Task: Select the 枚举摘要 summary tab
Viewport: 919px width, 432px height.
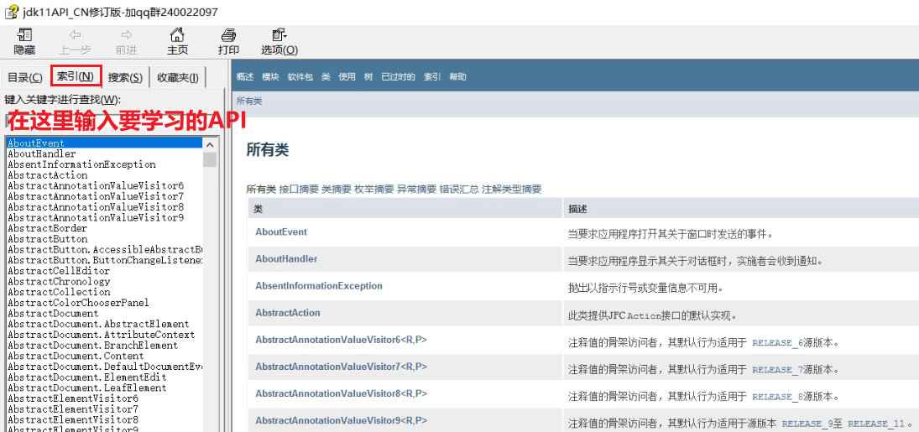Action: tap(374, 190)
